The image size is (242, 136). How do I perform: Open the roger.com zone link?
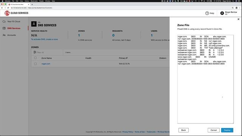tap(46, 64)
